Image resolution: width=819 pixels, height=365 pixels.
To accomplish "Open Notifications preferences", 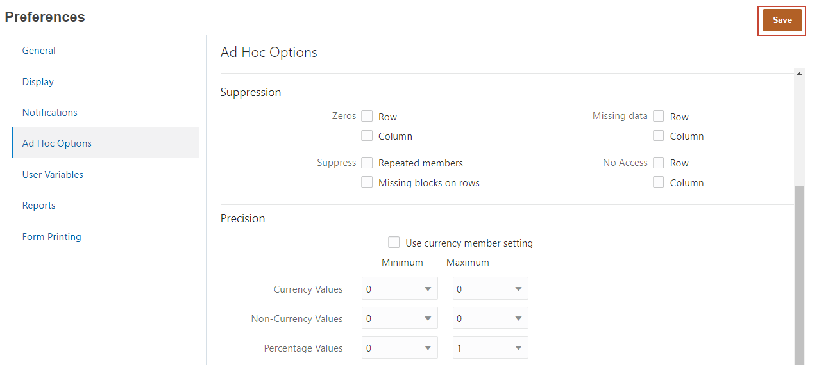I will [50, 113].
